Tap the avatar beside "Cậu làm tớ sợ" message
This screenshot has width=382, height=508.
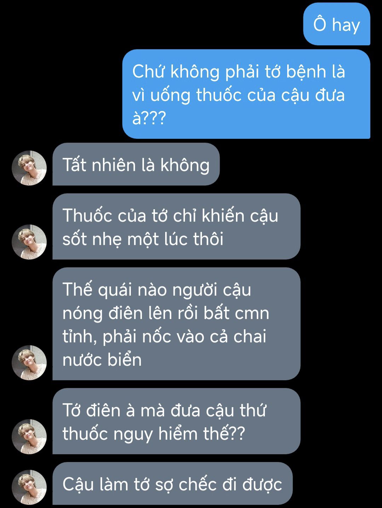coord(29,487)
